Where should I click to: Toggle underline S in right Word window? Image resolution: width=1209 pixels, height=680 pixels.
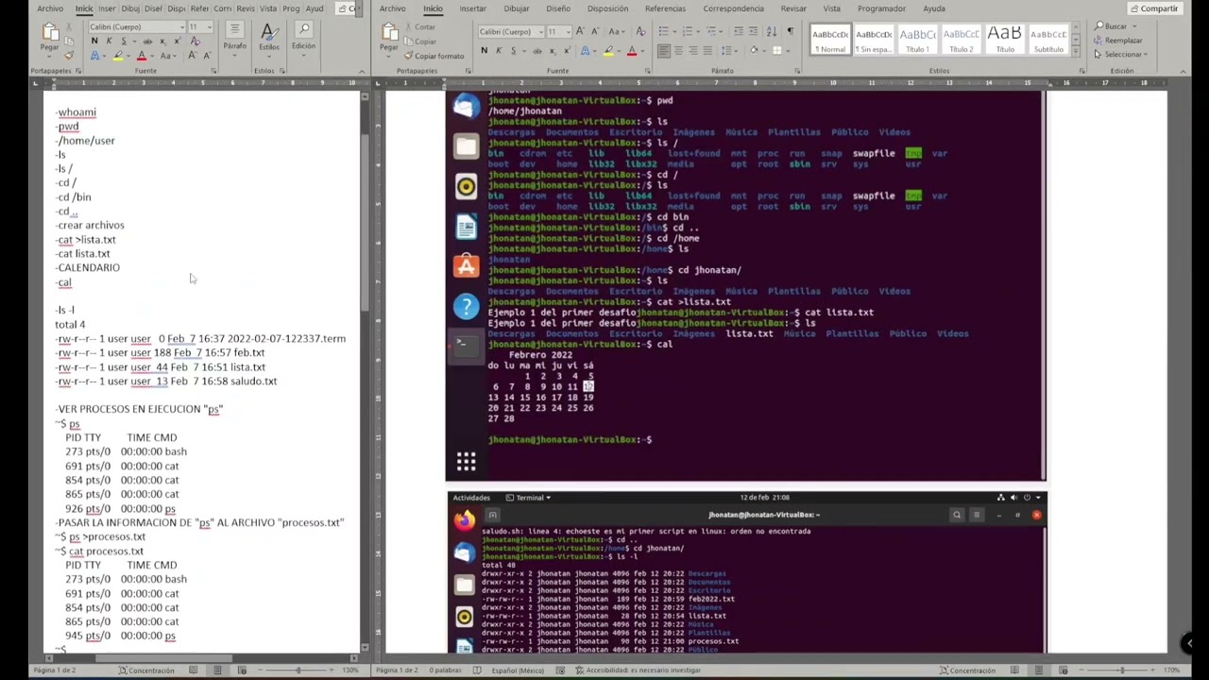coord(514,51)
